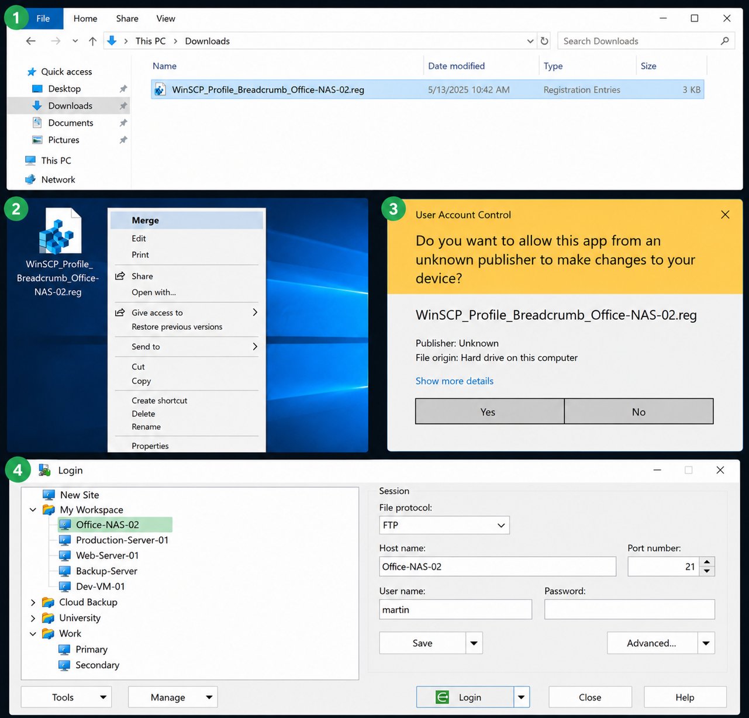Screen dimensions: 749x718
Task: Click This PC in the breadcrumb path
Action: tap(150, 41)
